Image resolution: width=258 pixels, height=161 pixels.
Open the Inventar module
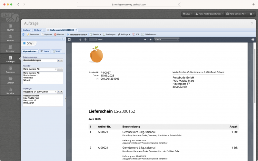(x=10, y=48)
